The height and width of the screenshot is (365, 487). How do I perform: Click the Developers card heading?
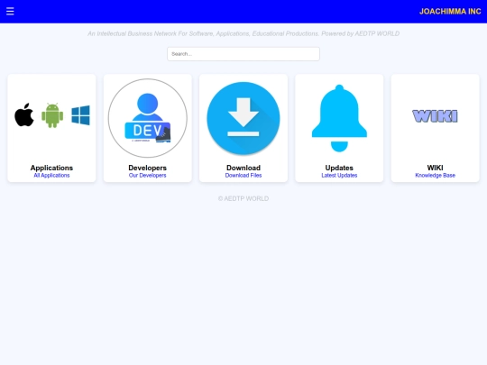click(148, 168)
